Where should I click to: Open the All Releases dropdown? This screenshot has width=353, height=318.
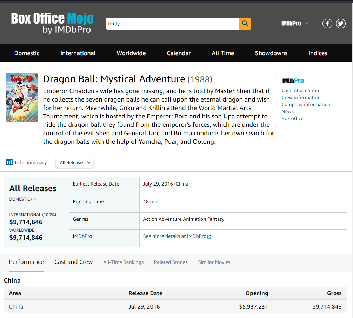coord(75,162)
